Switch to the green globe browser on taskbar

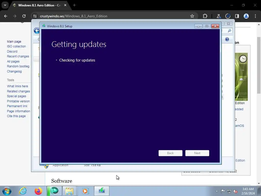[54, 191]
